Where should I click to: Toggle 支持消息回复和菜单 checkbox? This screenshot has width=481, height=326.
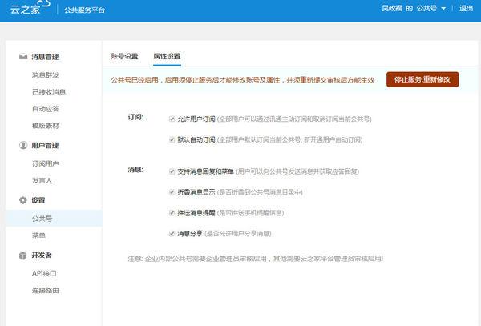point(172,171)
